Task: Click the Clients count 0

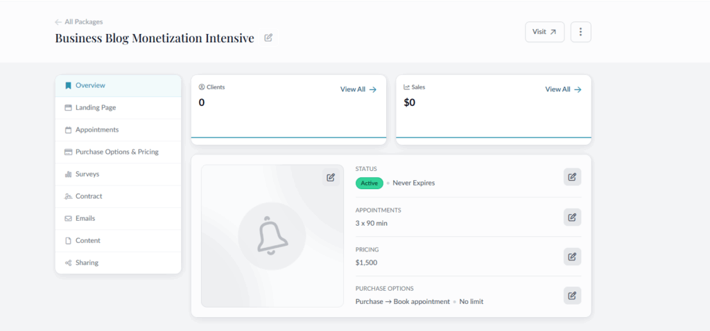Action: click(x=202, y=102)
